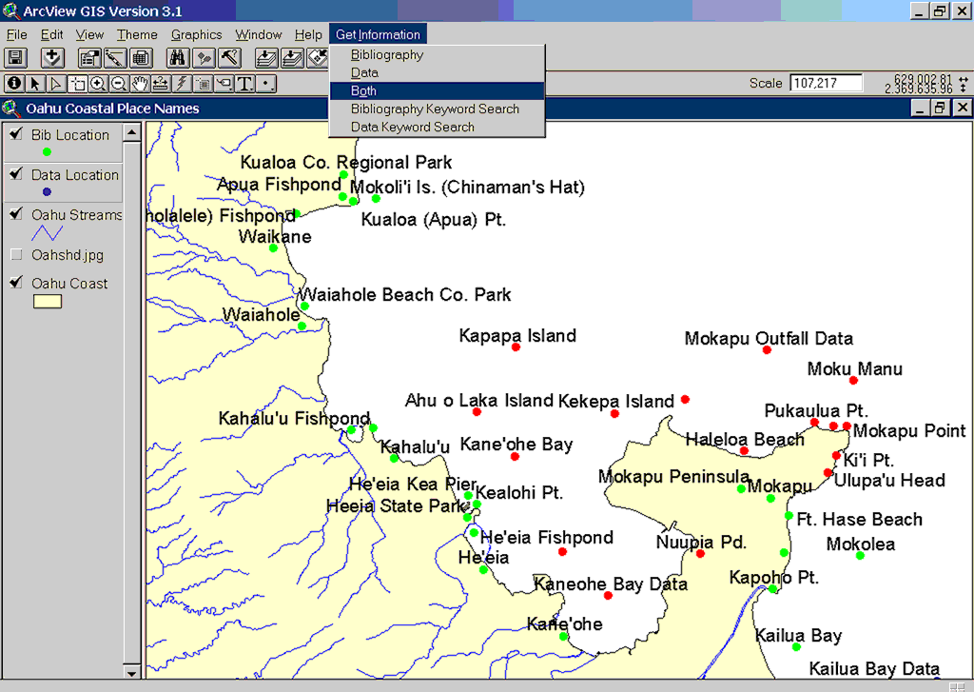
Task: Click Zoom to Active Themes icon
Action: tap(292, 58)
